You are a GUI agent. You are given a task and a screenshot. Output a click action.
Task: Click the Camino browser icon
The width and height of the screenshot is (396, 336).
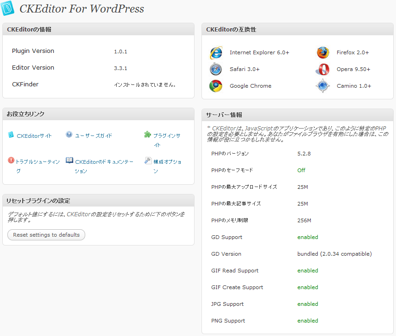pyautogui.click(x=323, y=86)
